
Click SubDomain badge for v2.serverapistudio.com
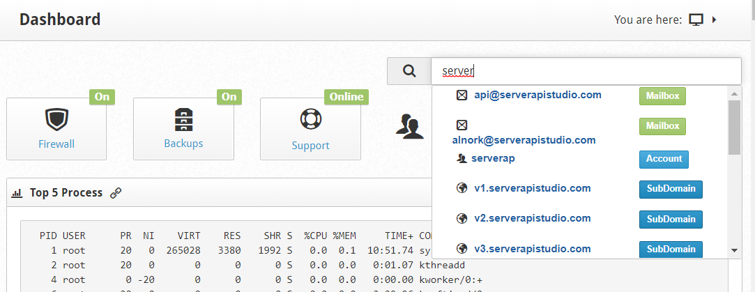pyautogui.click(x=671, y=220)
